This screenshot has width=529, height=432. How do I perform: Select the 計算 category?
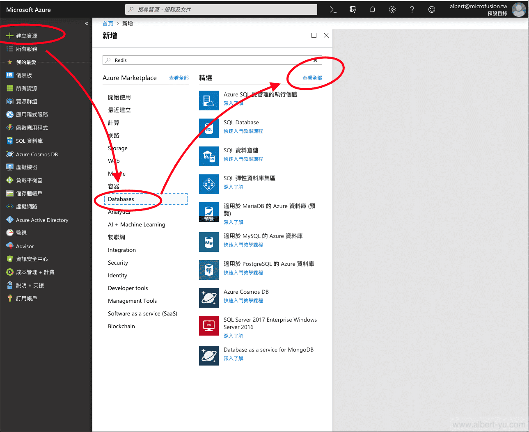click(114, 123)
